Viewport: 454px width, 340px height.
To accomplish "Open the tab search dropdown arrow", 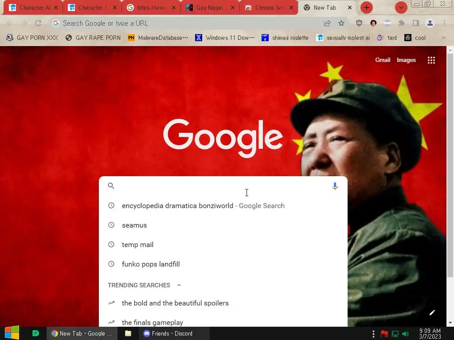I will coord(401,8).
